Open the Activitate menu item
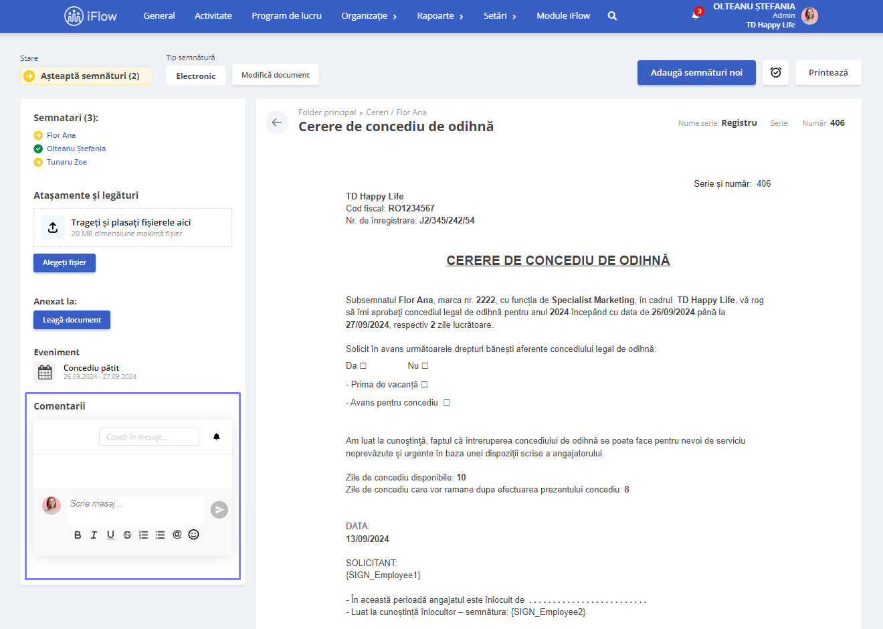The width and height of the screenshot is (883, 629). coord(213,16)
